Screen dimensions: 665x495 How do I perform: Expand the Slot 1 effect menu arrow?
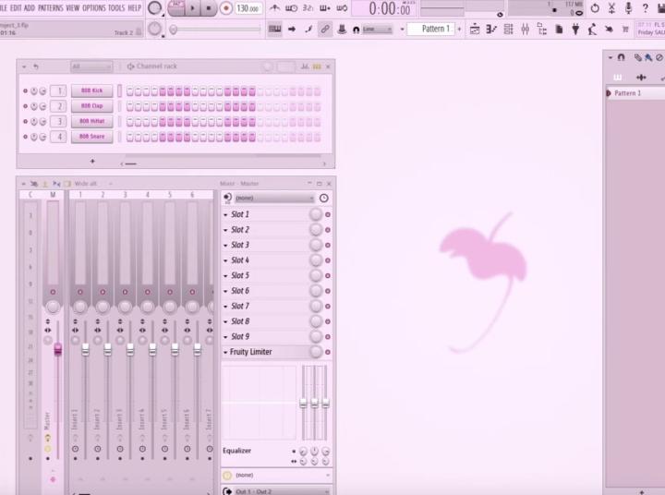pos(225,215)
